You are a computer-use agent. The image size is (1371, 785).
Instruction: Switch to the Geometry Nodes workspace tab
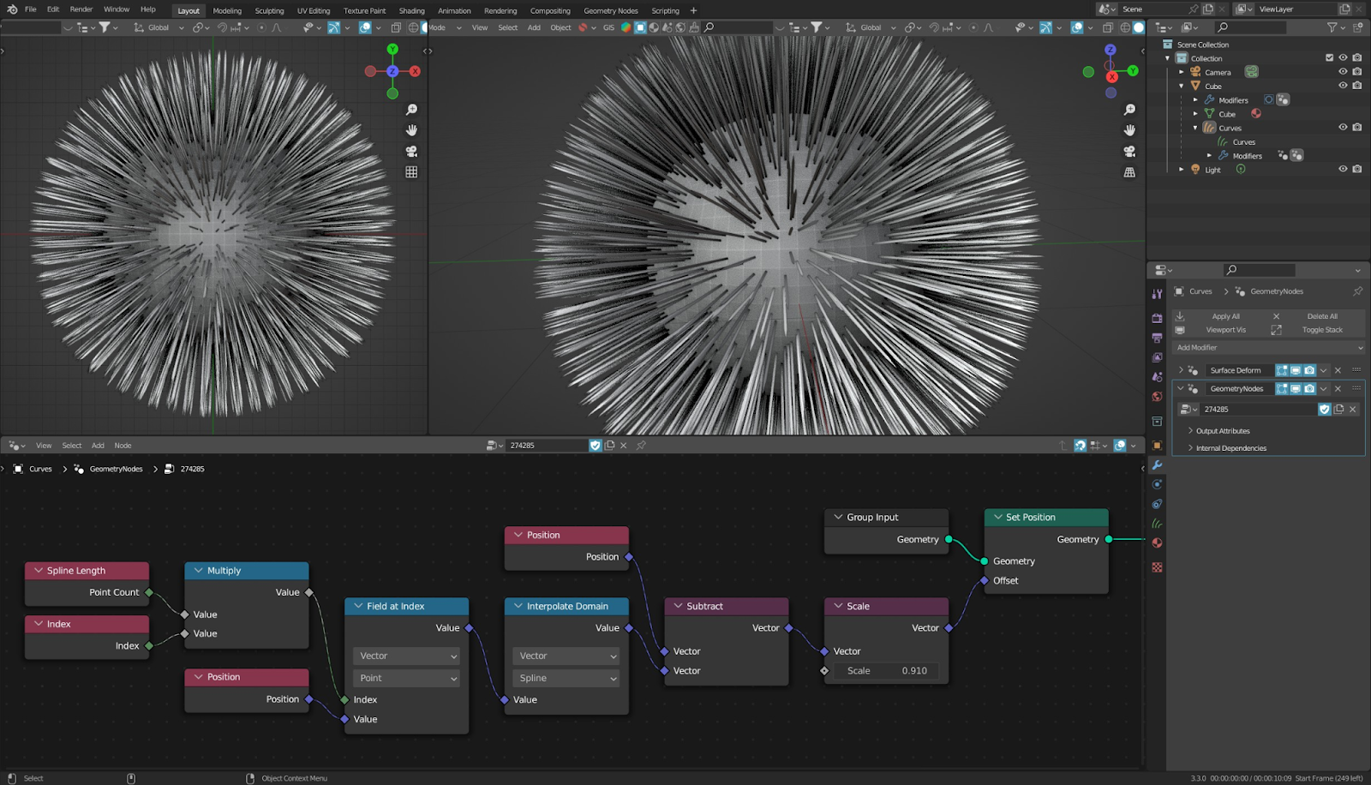pyautogui.click(x=610, y=11)
